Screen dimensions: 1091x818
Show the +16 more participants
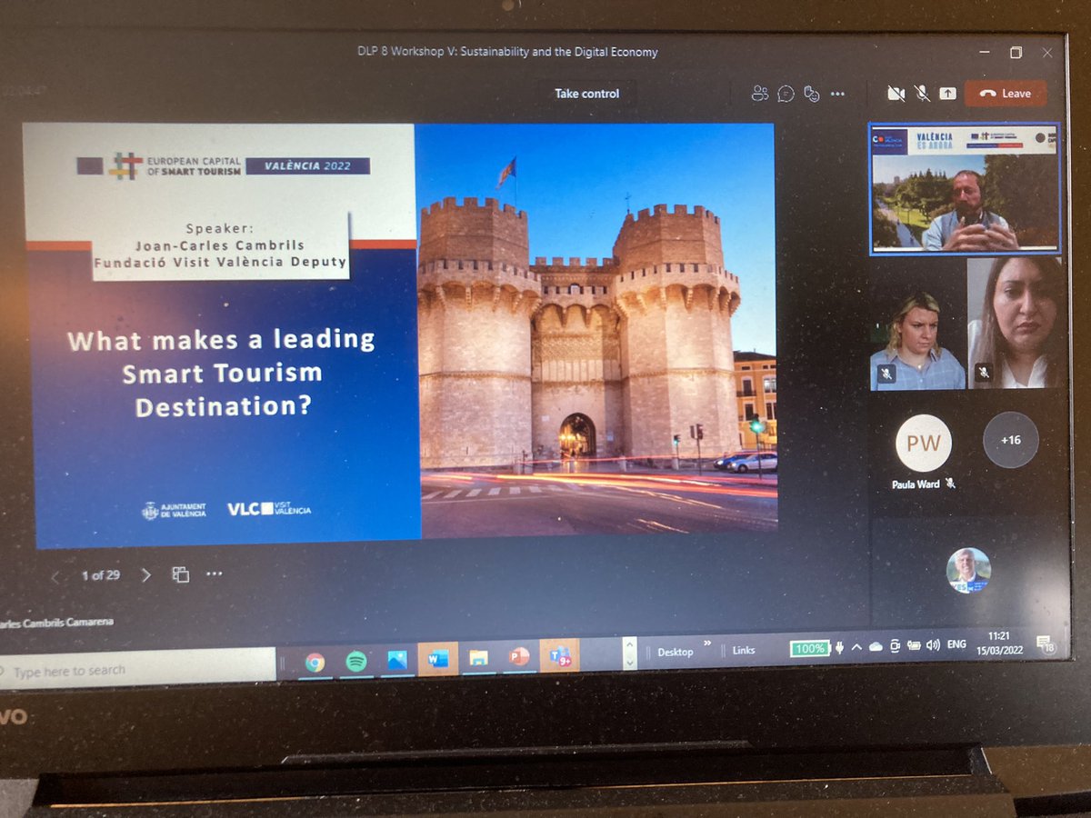1011,440
